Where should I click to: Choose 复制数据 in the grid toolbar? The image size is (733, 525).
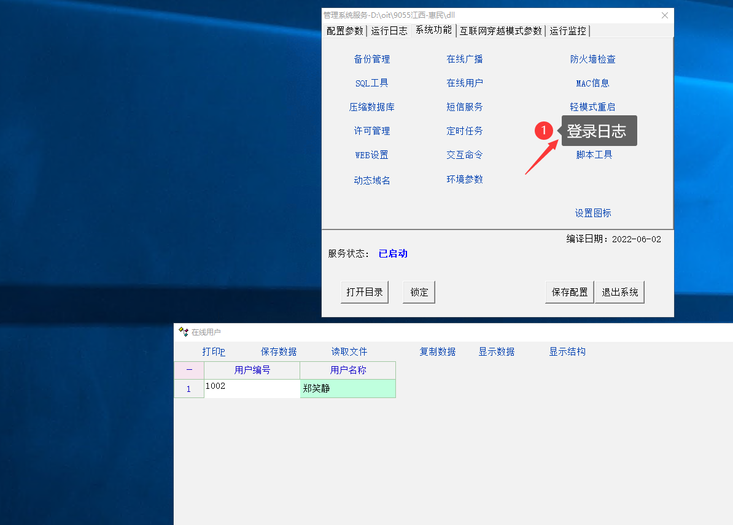tap(437, 352)
